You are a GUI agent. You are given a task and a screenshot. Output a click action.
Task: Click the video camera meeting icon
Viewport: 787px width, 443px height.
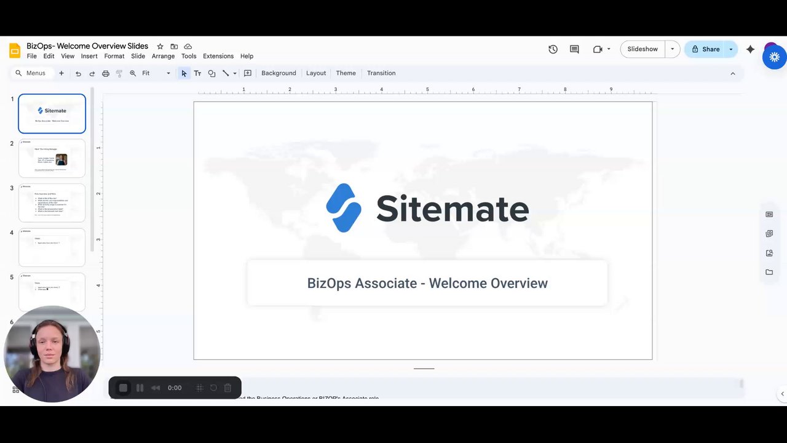click(597, 49)
